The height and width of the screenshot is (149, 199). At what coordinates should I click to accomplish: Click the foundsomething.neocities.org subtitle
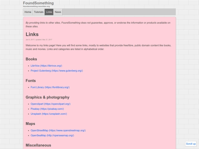(x=36, y=6)
